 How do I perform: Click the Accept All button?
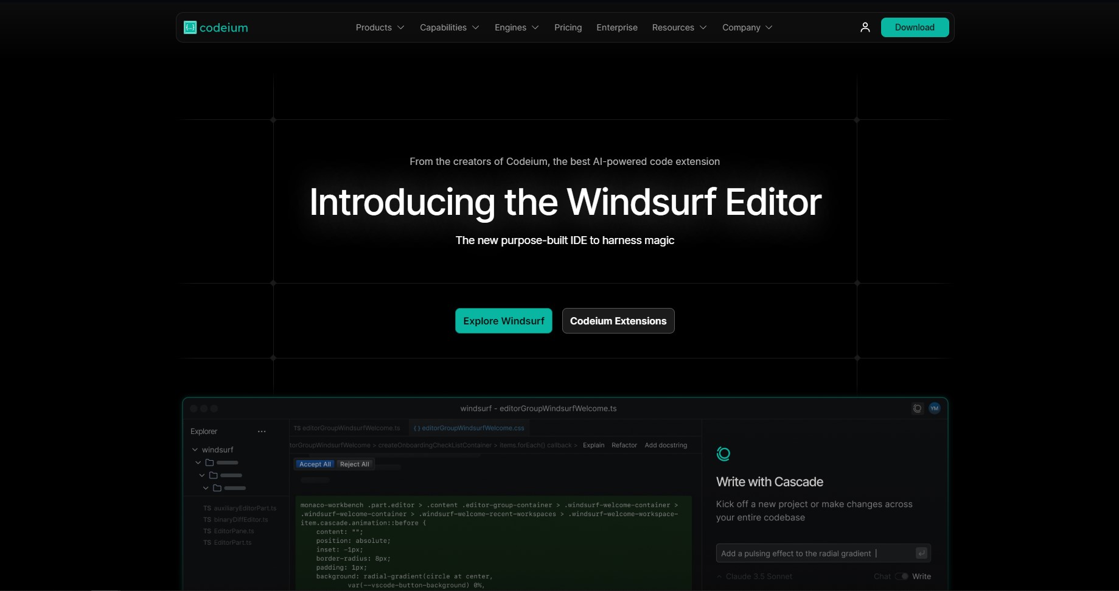click(315, 464)
